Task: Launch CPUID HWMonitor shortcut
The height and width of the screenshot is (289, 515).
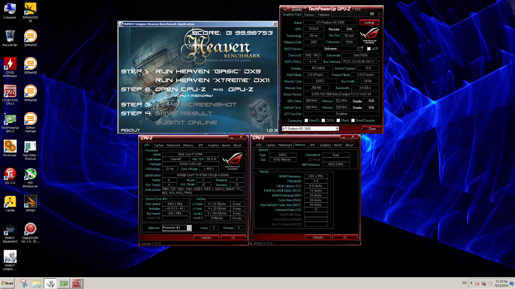Action: click(x=10, y=67)
